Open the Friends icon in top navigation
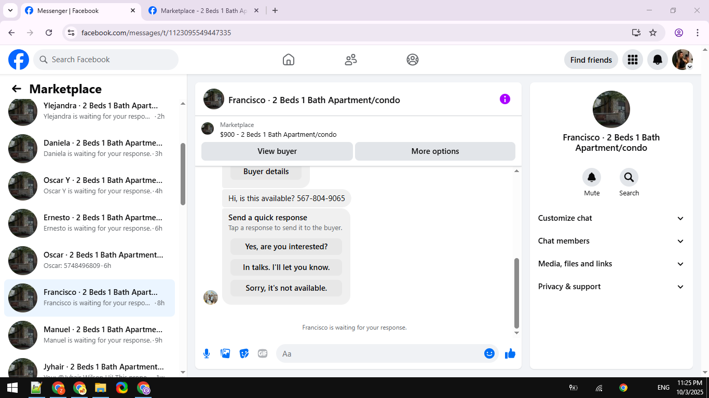 click(x=351, y=60)
